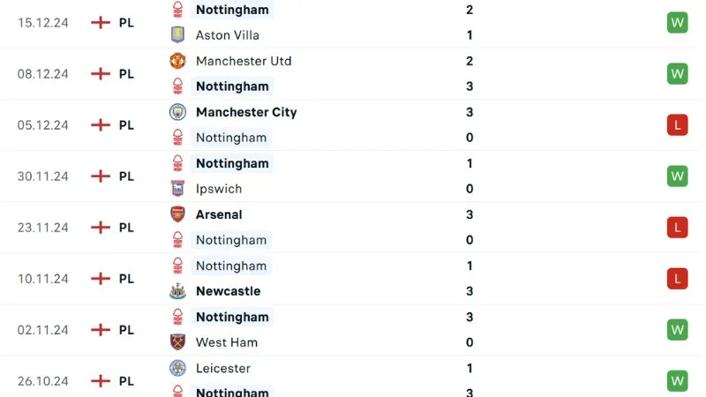
Task: Click the win badge for the West Ham match
Action: 677,330
